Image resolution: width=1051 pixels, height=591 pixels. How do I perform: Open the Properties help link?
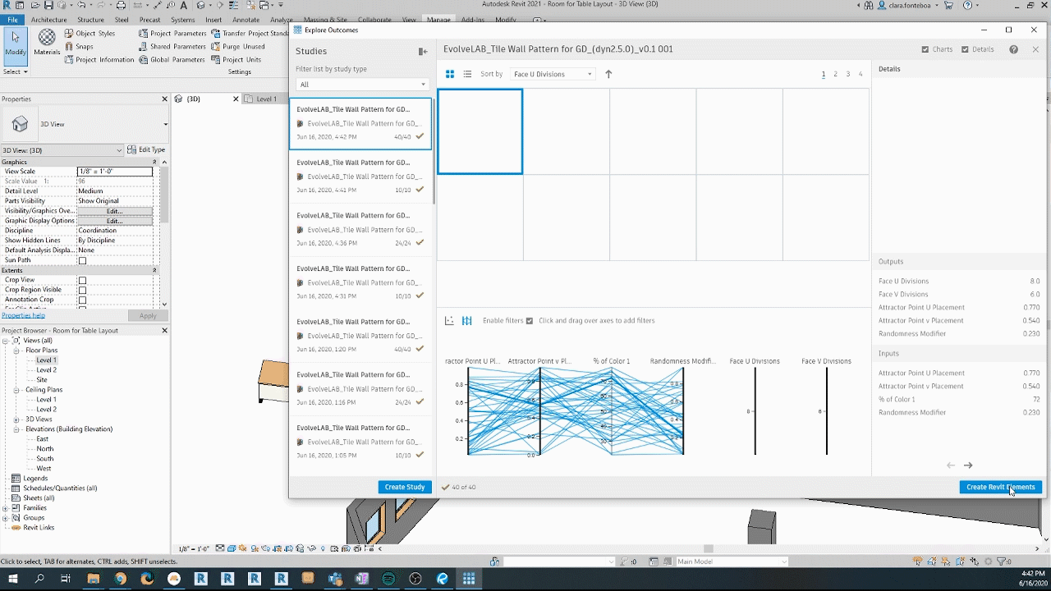point(23,315)
